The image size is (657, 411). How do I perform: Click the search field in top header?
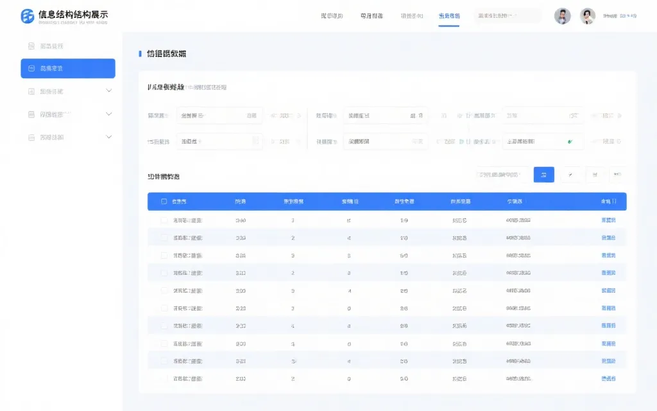click(507, 16)
